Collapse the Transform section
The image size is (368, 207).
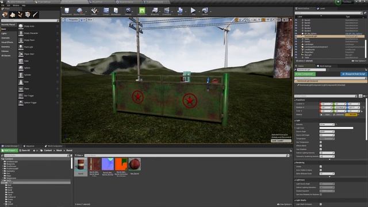click(295, 100)
